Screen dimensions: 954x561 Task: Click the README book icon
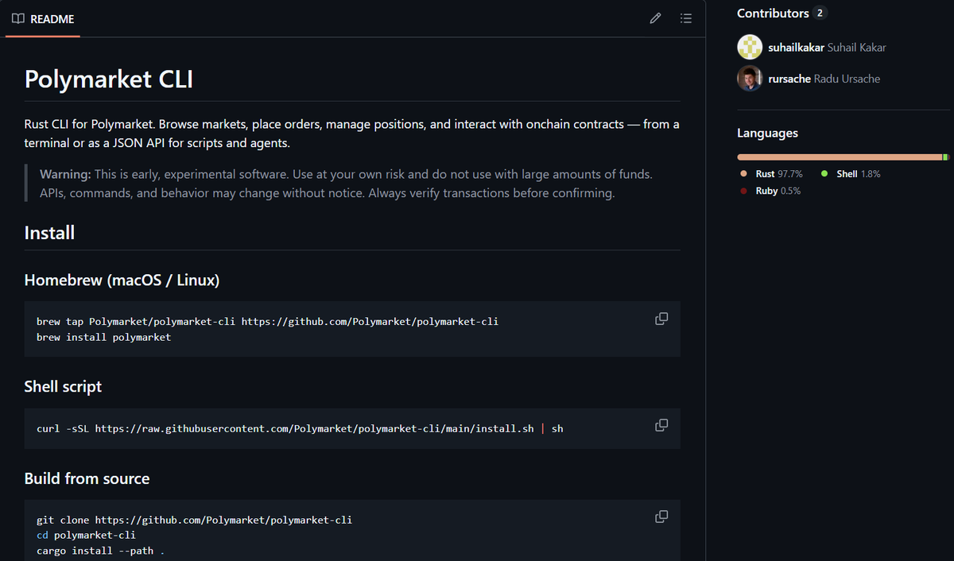pos(18,18)
